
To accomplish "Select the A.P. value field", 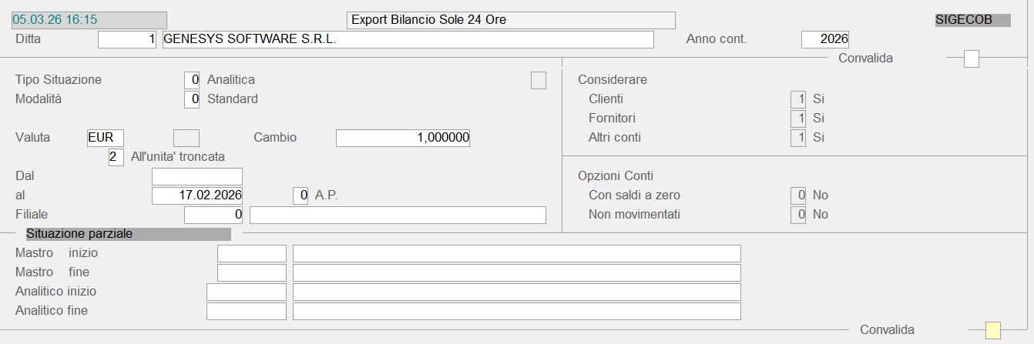I will click(301, 195).
